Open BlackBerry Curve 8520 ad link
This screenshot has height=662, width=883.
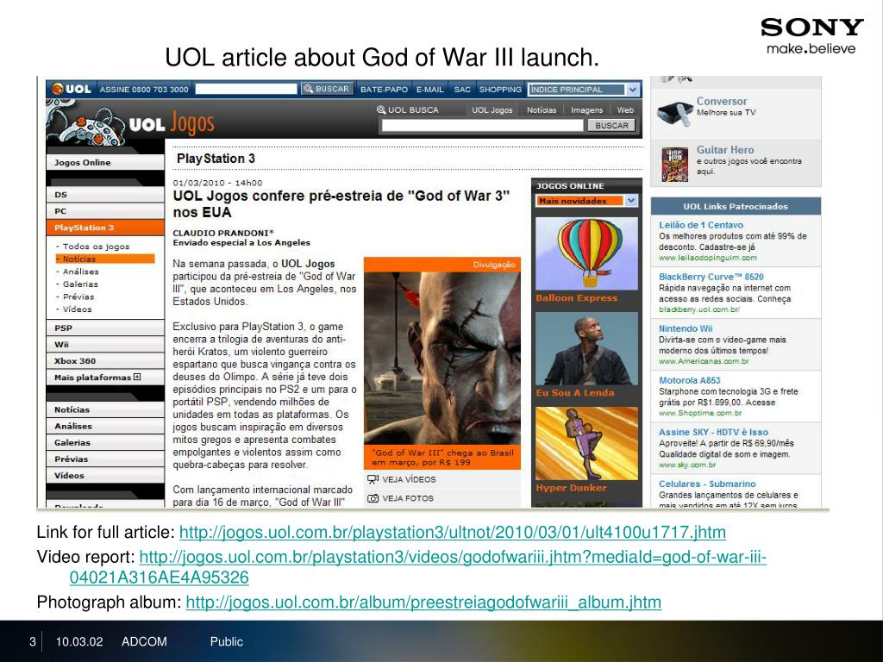coord(711,277)
